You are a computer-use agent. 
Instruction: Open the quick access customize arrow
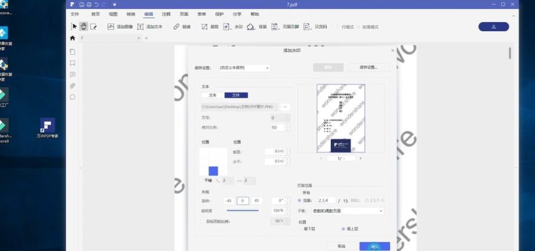click(114, 5)
